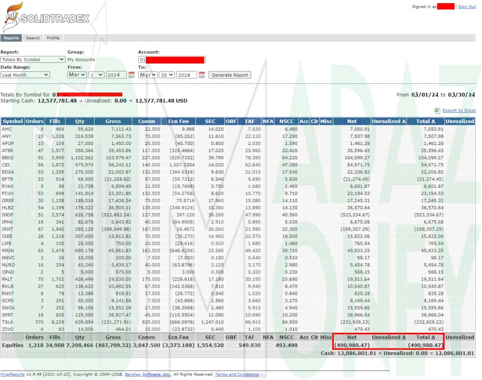Click the Excel spreadsheet export icon
This screenshot has width=482, height=380.
(437, 111)
